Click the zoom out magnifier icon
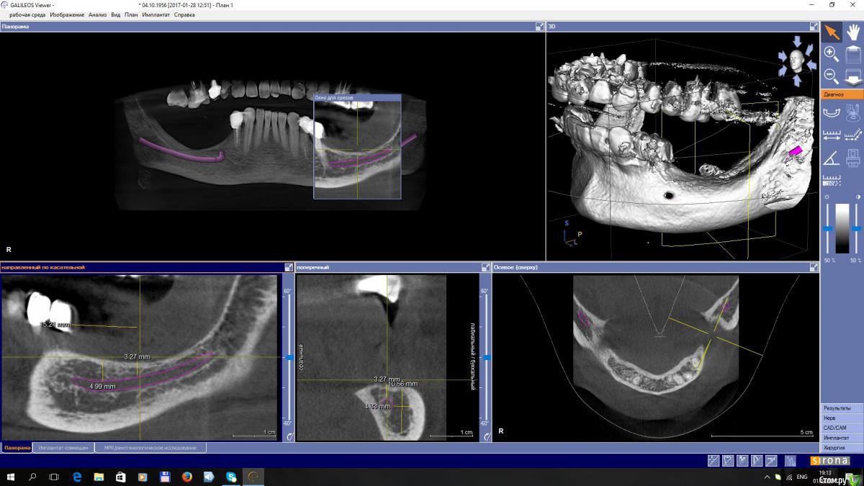The height and width of the screenshot is (486, 864). (831, 75)
